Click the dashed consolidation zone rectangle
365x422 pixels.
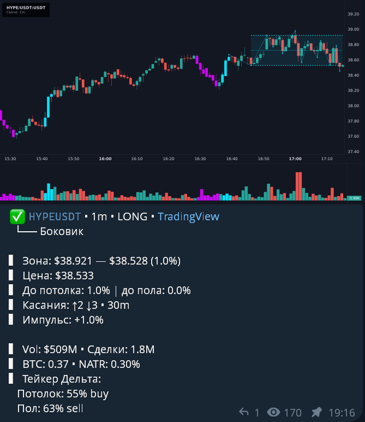(x=297, y=50)
